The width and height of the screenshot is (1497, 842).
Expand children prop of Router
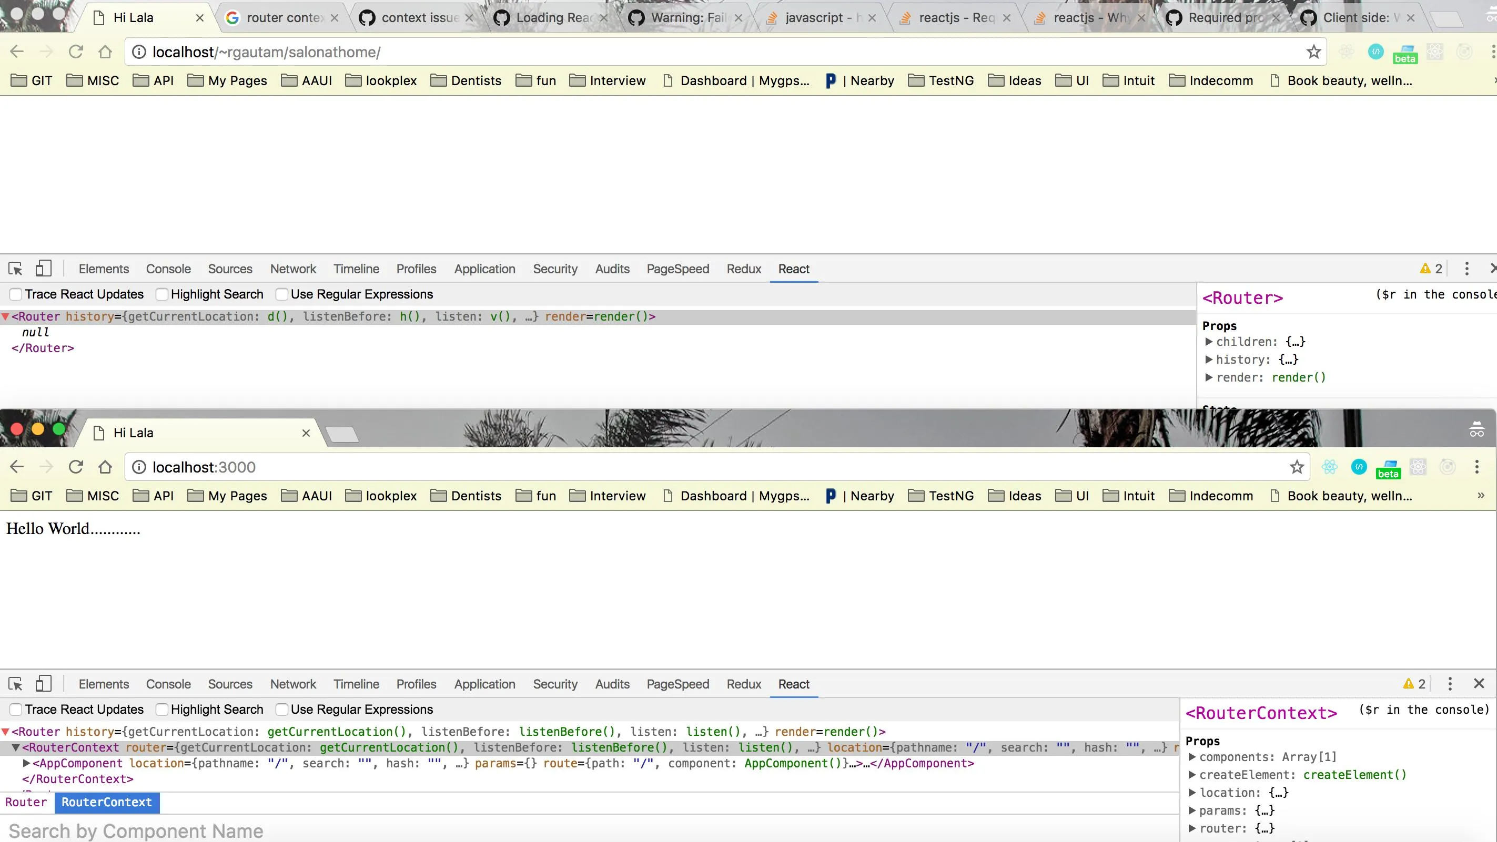(1209, 342)
